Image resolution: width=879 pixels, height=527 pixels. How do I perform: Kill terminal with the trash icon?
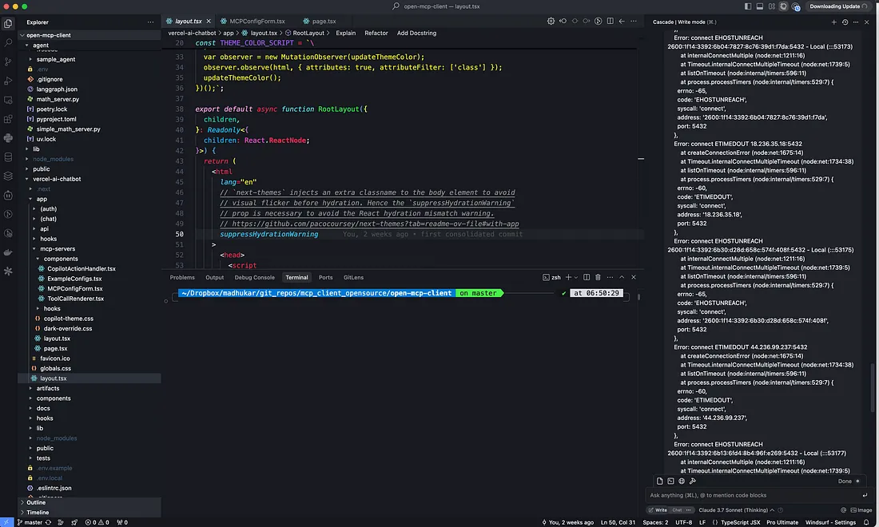(x=598, y=277)
